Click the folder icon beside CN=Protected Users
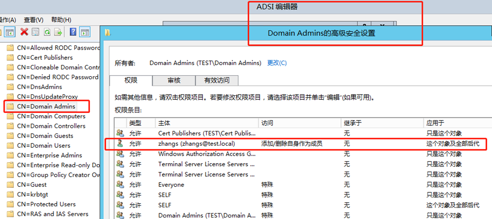492x219 pixels. tap(11, 204)
